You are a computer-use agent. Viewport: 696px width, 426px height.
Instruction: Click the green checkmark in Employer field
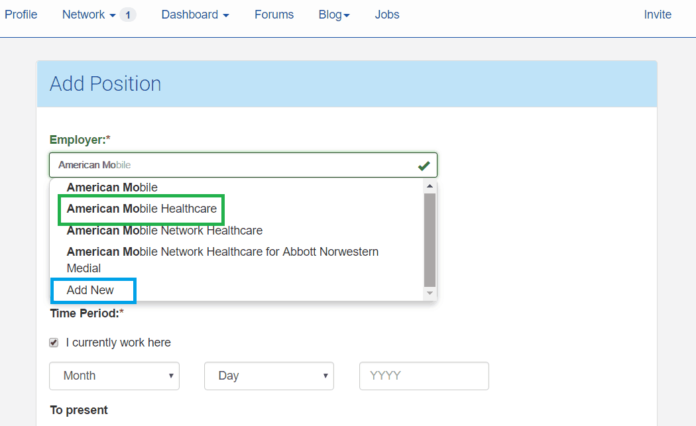[x=424, y=166]
